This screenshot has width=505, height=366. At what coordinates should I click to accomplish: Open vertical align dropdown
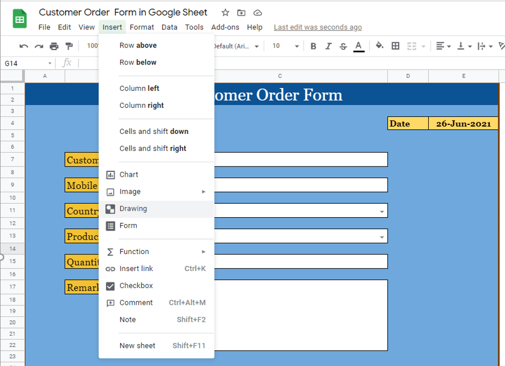(464, 46)
